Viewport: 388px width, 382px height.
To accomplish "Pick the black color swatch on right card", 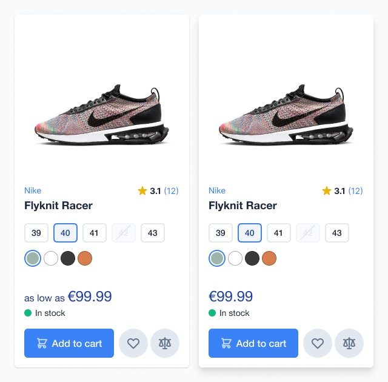I will pyautogui.click(x=252, y=258).
